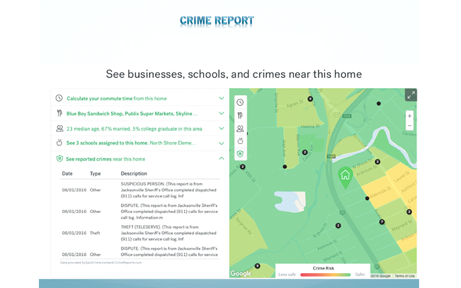Expand the nearby businesses section chevron

click(x=222, y=113)
